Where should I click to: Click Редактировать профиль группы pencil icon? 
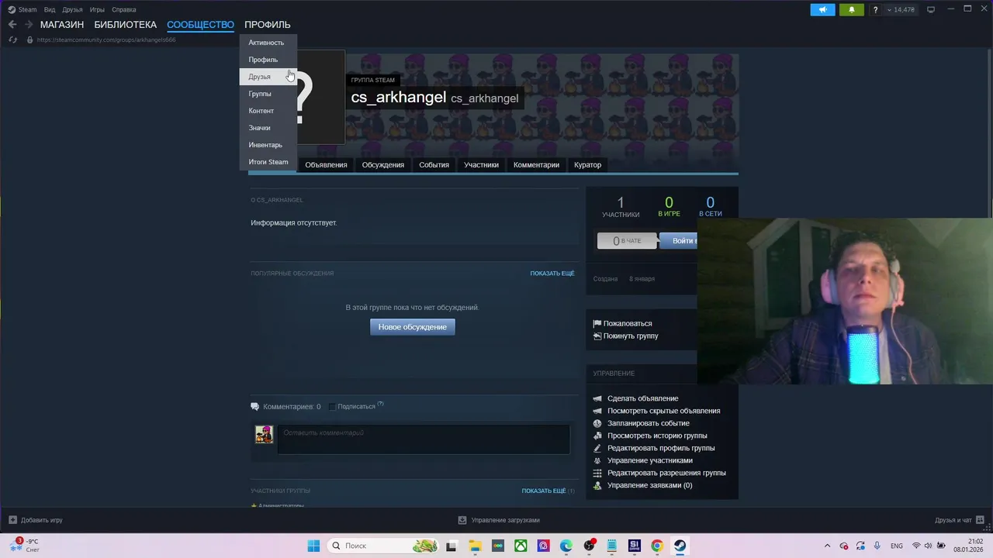[597, 448]
